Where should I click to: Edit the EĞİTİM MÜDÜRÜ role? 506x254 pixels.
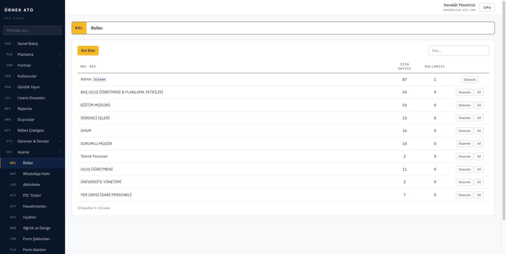464,105
